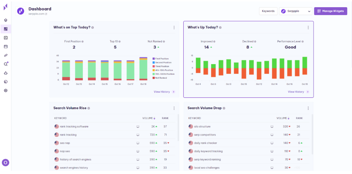Click keyword 'serp keyword ranking'
Viewport: 352px width, 174px height.
[208, 159]
